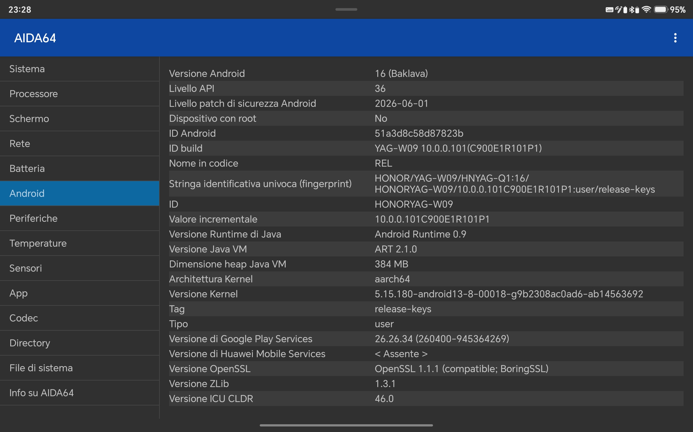The width and height of the screenshot is (693, 432).
Task: Tap "Livello patch di sicurezza Android" label
Action: (243, 103)
